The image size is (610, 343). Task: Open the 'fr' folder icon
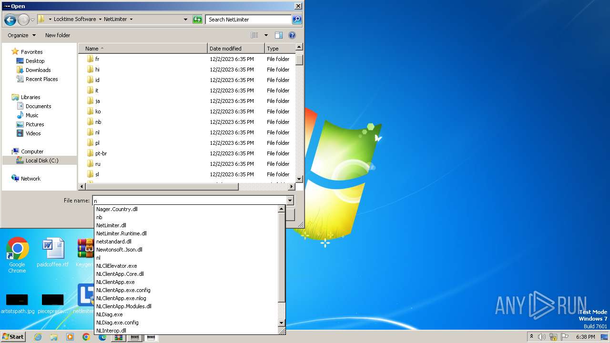(90, 59)
